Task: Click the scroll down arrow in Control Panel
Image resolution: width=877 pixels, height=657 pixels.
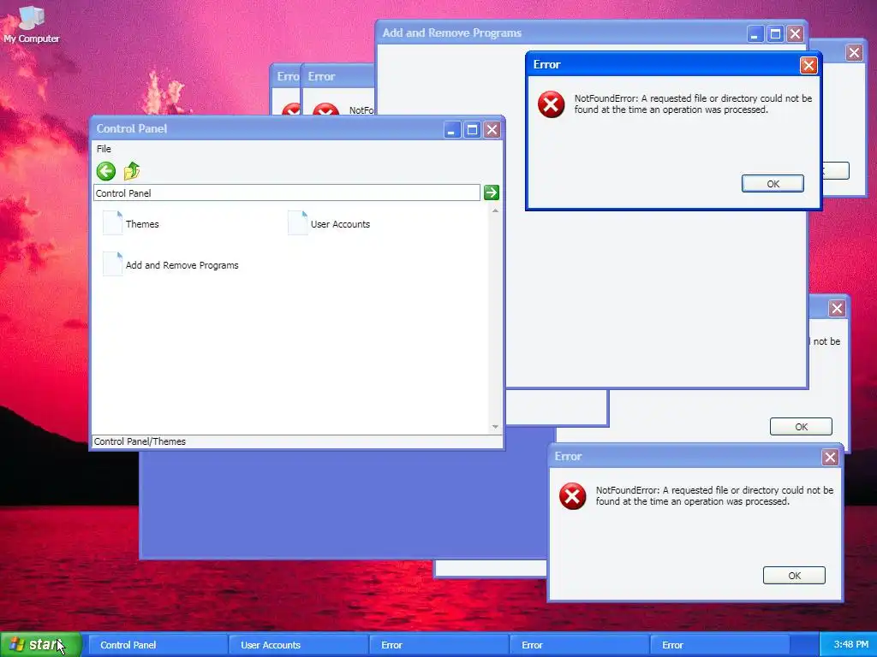Action: tap(495, 427)
